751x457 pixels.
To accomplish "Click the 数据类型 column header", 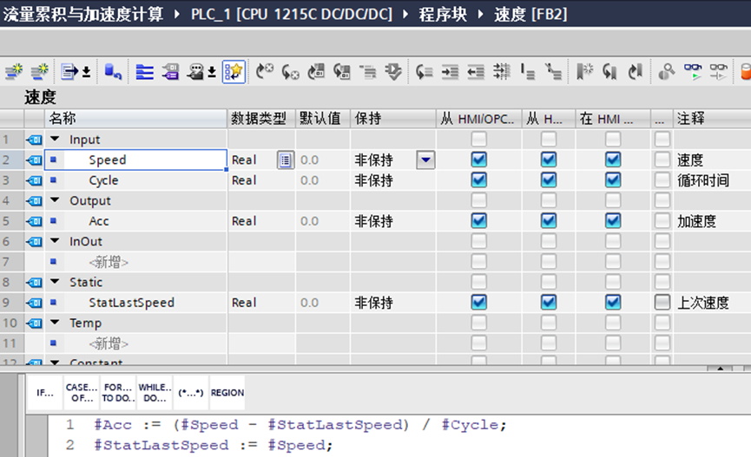I will point(261,118).
